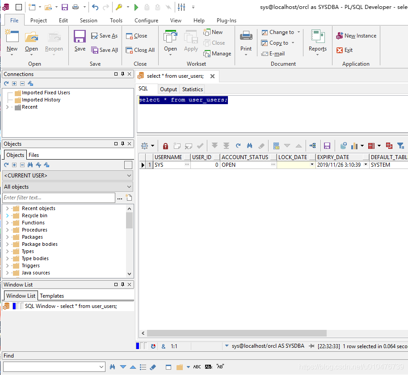The image size is (408, 375).
Task: Click the Objects tree vertical scrollbar thumb
Action: point(129,220)
